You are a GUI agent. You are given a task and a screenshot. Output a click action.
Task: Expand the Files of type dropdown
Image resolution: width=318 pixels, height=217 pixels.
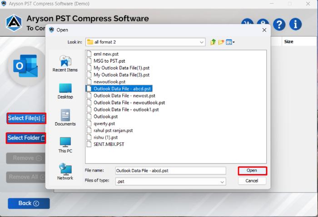pyautogui.click(x=222, y=182)
